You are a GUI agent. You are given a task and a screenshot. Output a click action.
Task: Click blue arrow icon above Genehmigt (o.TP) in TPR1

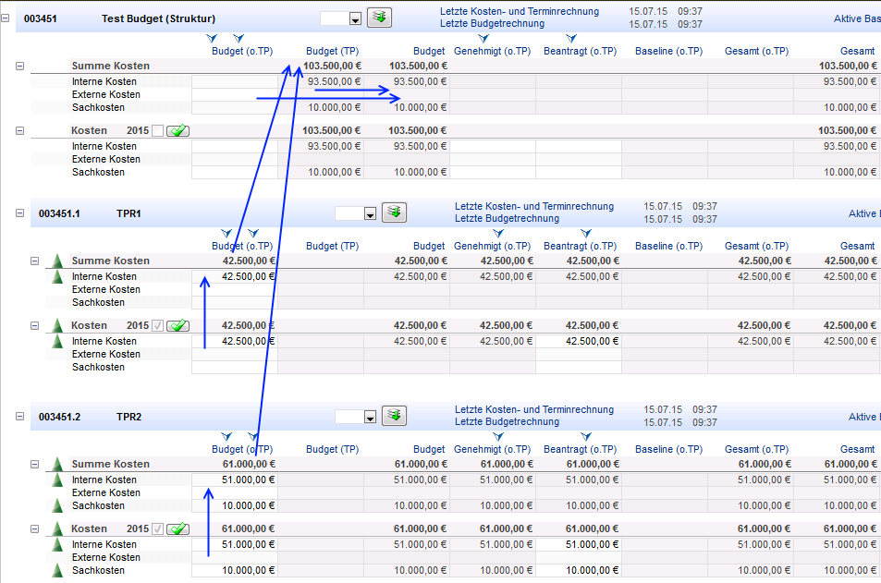pos(483,233)
